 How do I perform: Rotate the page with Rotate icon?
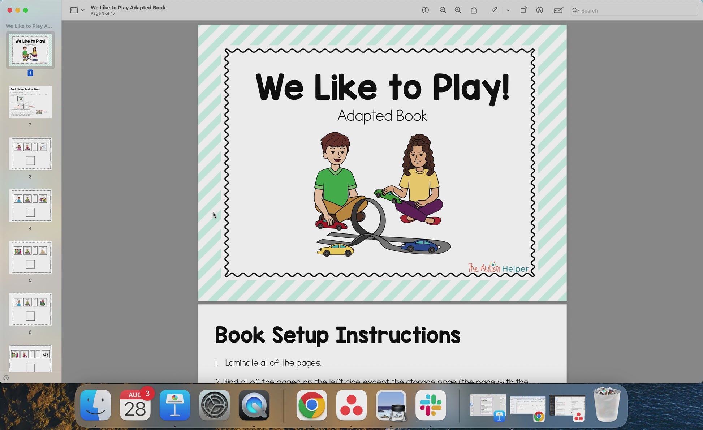click(x=523, y=10)
